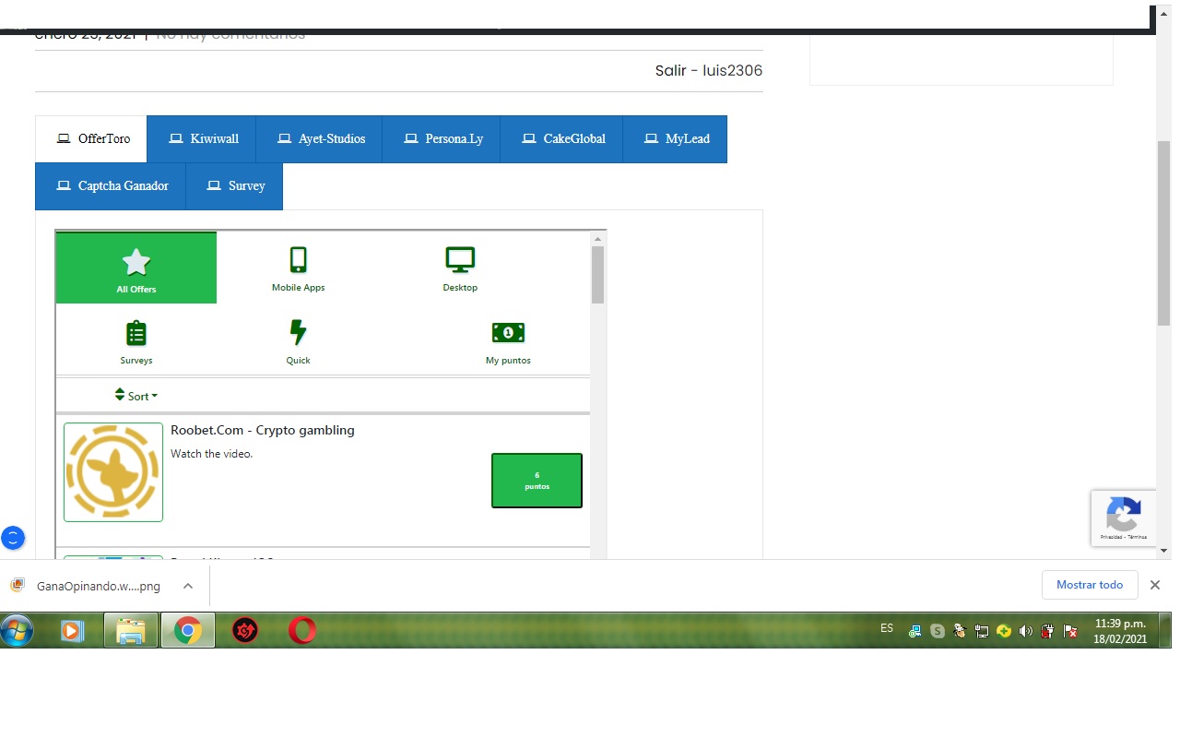This screenshot has height=738, width=1180.
Task: Click the Chrome taskbar icon
Action: [188, 631]
